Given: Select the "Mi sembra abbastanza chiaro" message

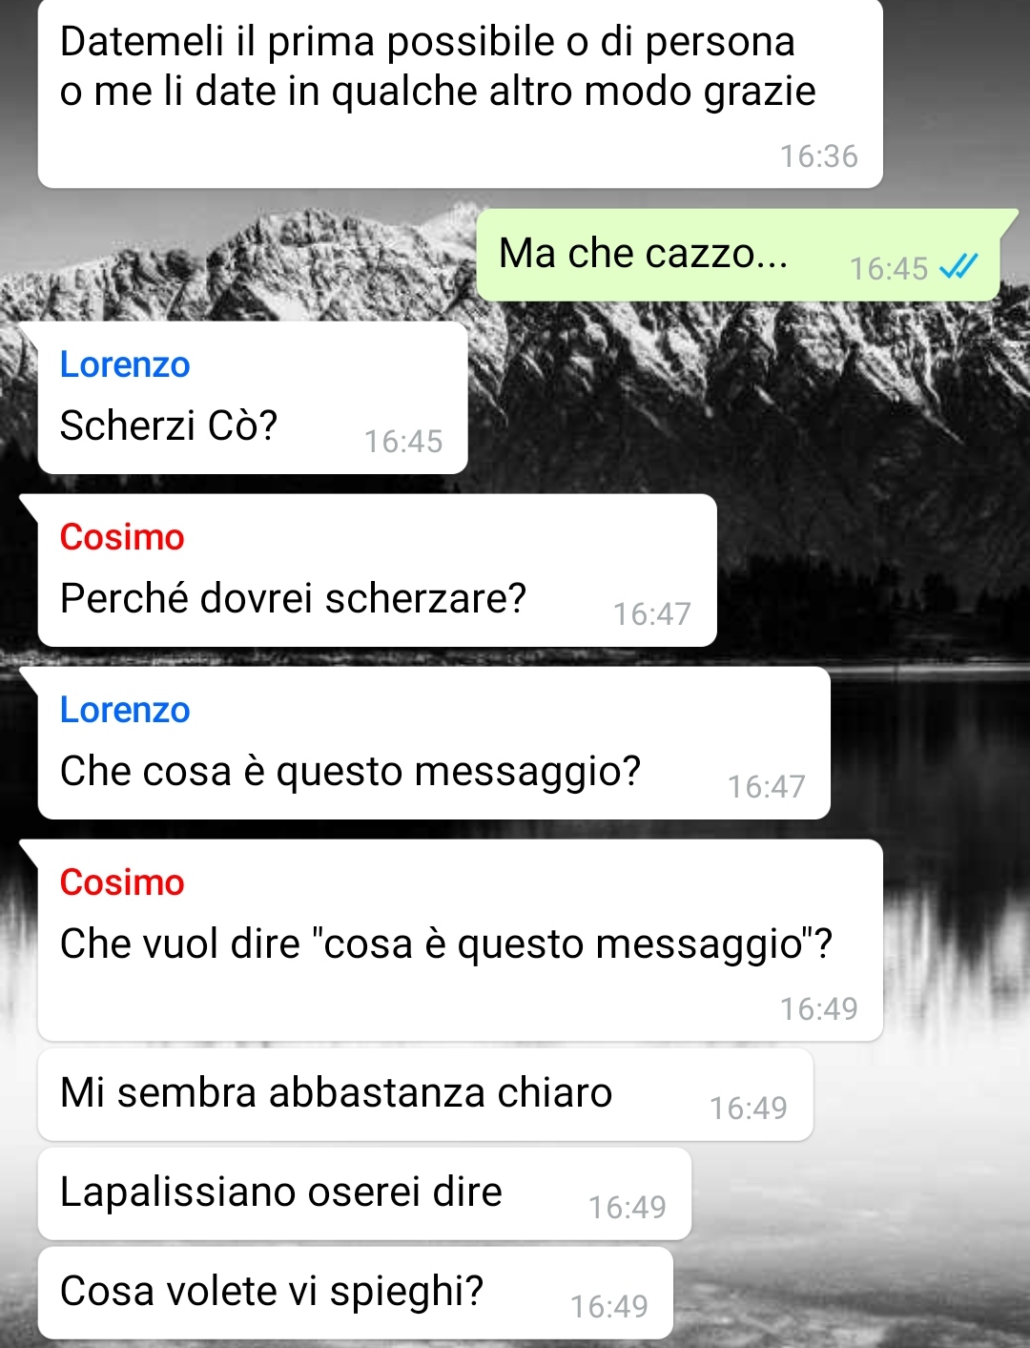Looking at the screenshot, I should [x=425, y=1094].
